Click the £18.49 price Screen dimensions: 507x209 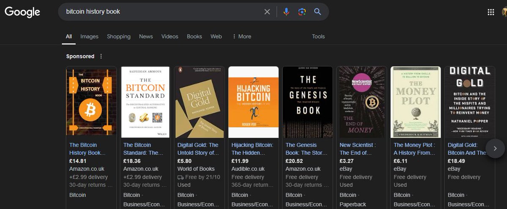coord(456,161)
